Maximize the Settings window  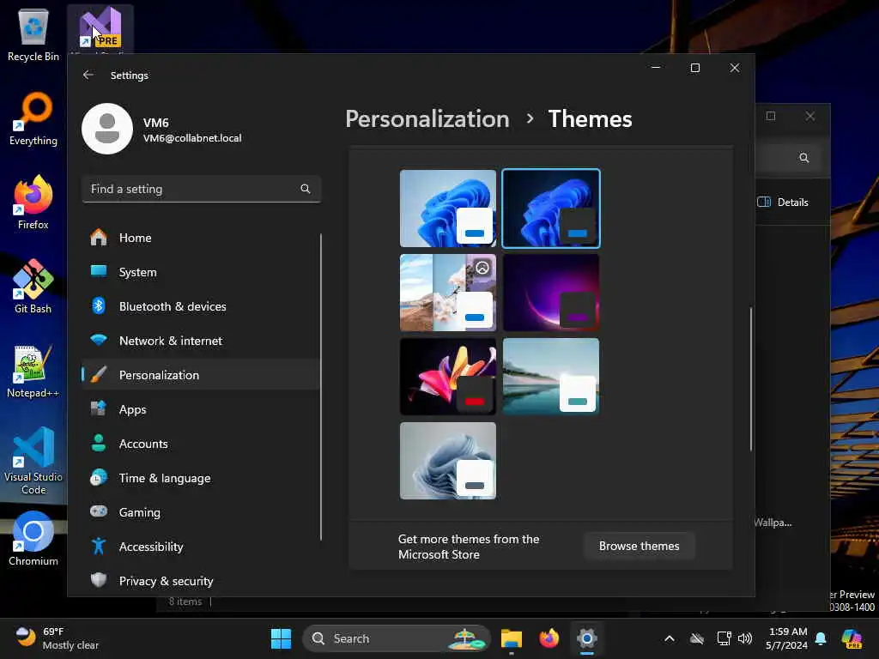click(695, 68)
